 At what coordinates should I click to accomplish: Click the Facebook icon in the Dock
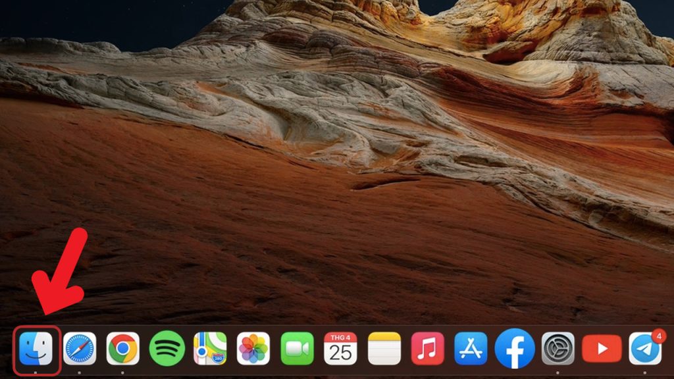514,348
